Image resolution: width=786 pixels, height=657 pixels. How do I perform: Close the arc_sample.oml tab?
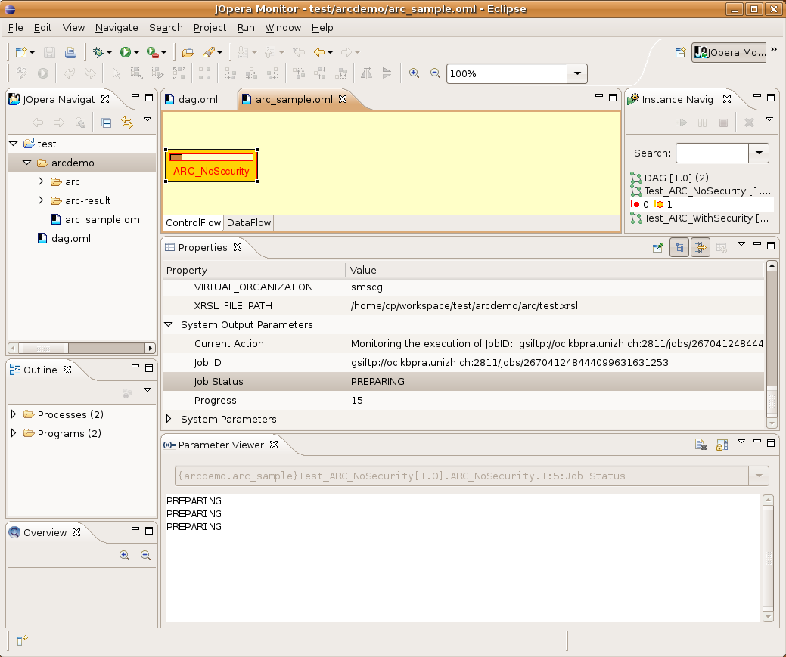tap(343, 99)
